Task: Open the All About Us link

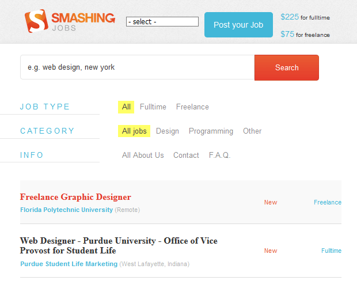Action: point(143,155)
